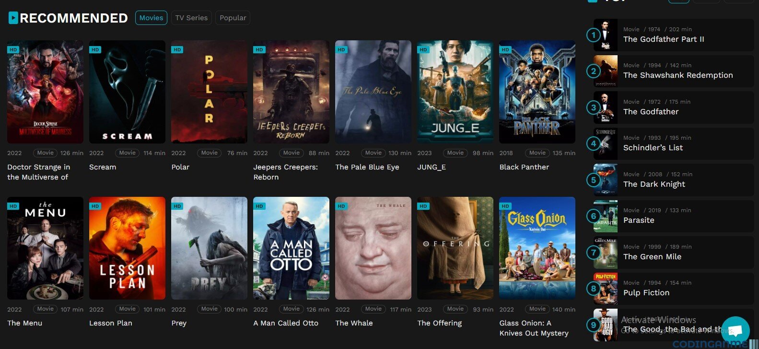Click the HD badge on Doctor Strange poster
Viewport: 759px width, 349px height.
pyautogui.click(x=13, y=49)
